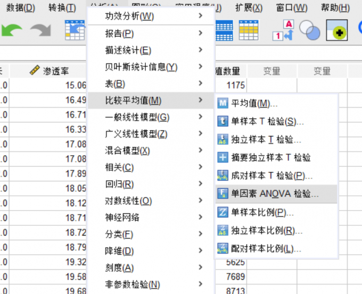Choose 单因素 ANOVA 检验...
The height and width of the screenshot is (294, 362).
(276, 194)
